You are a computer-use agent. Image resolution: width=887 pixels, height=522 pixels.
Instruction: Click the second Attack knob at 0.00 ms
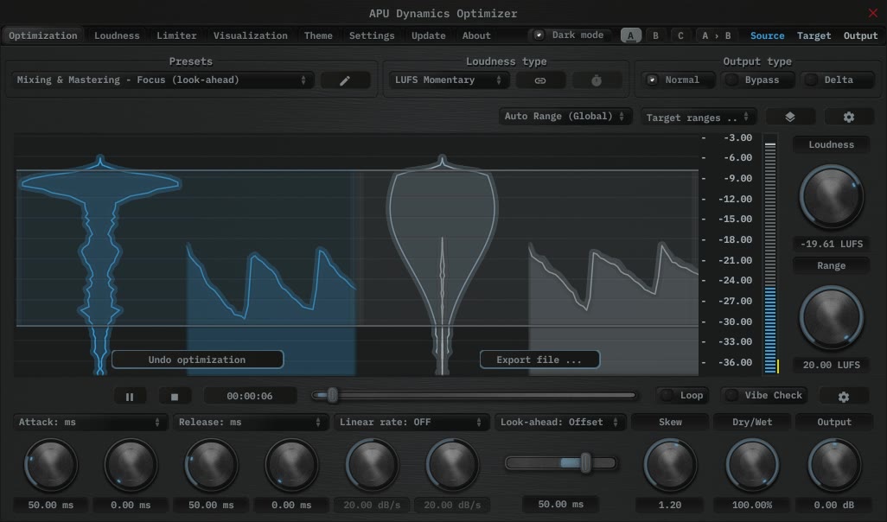coord(131,465)
